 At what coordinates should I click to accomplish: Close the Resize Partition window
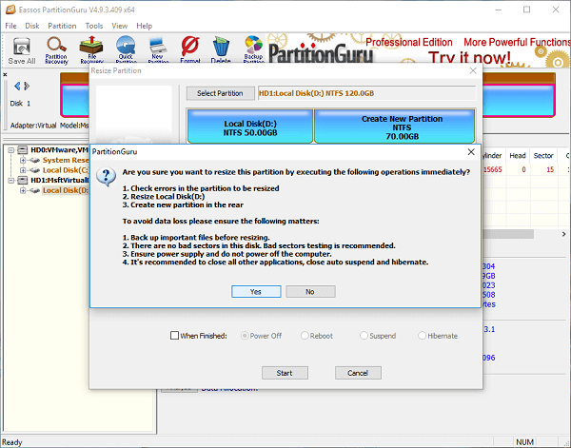click(x=473, y=70)
